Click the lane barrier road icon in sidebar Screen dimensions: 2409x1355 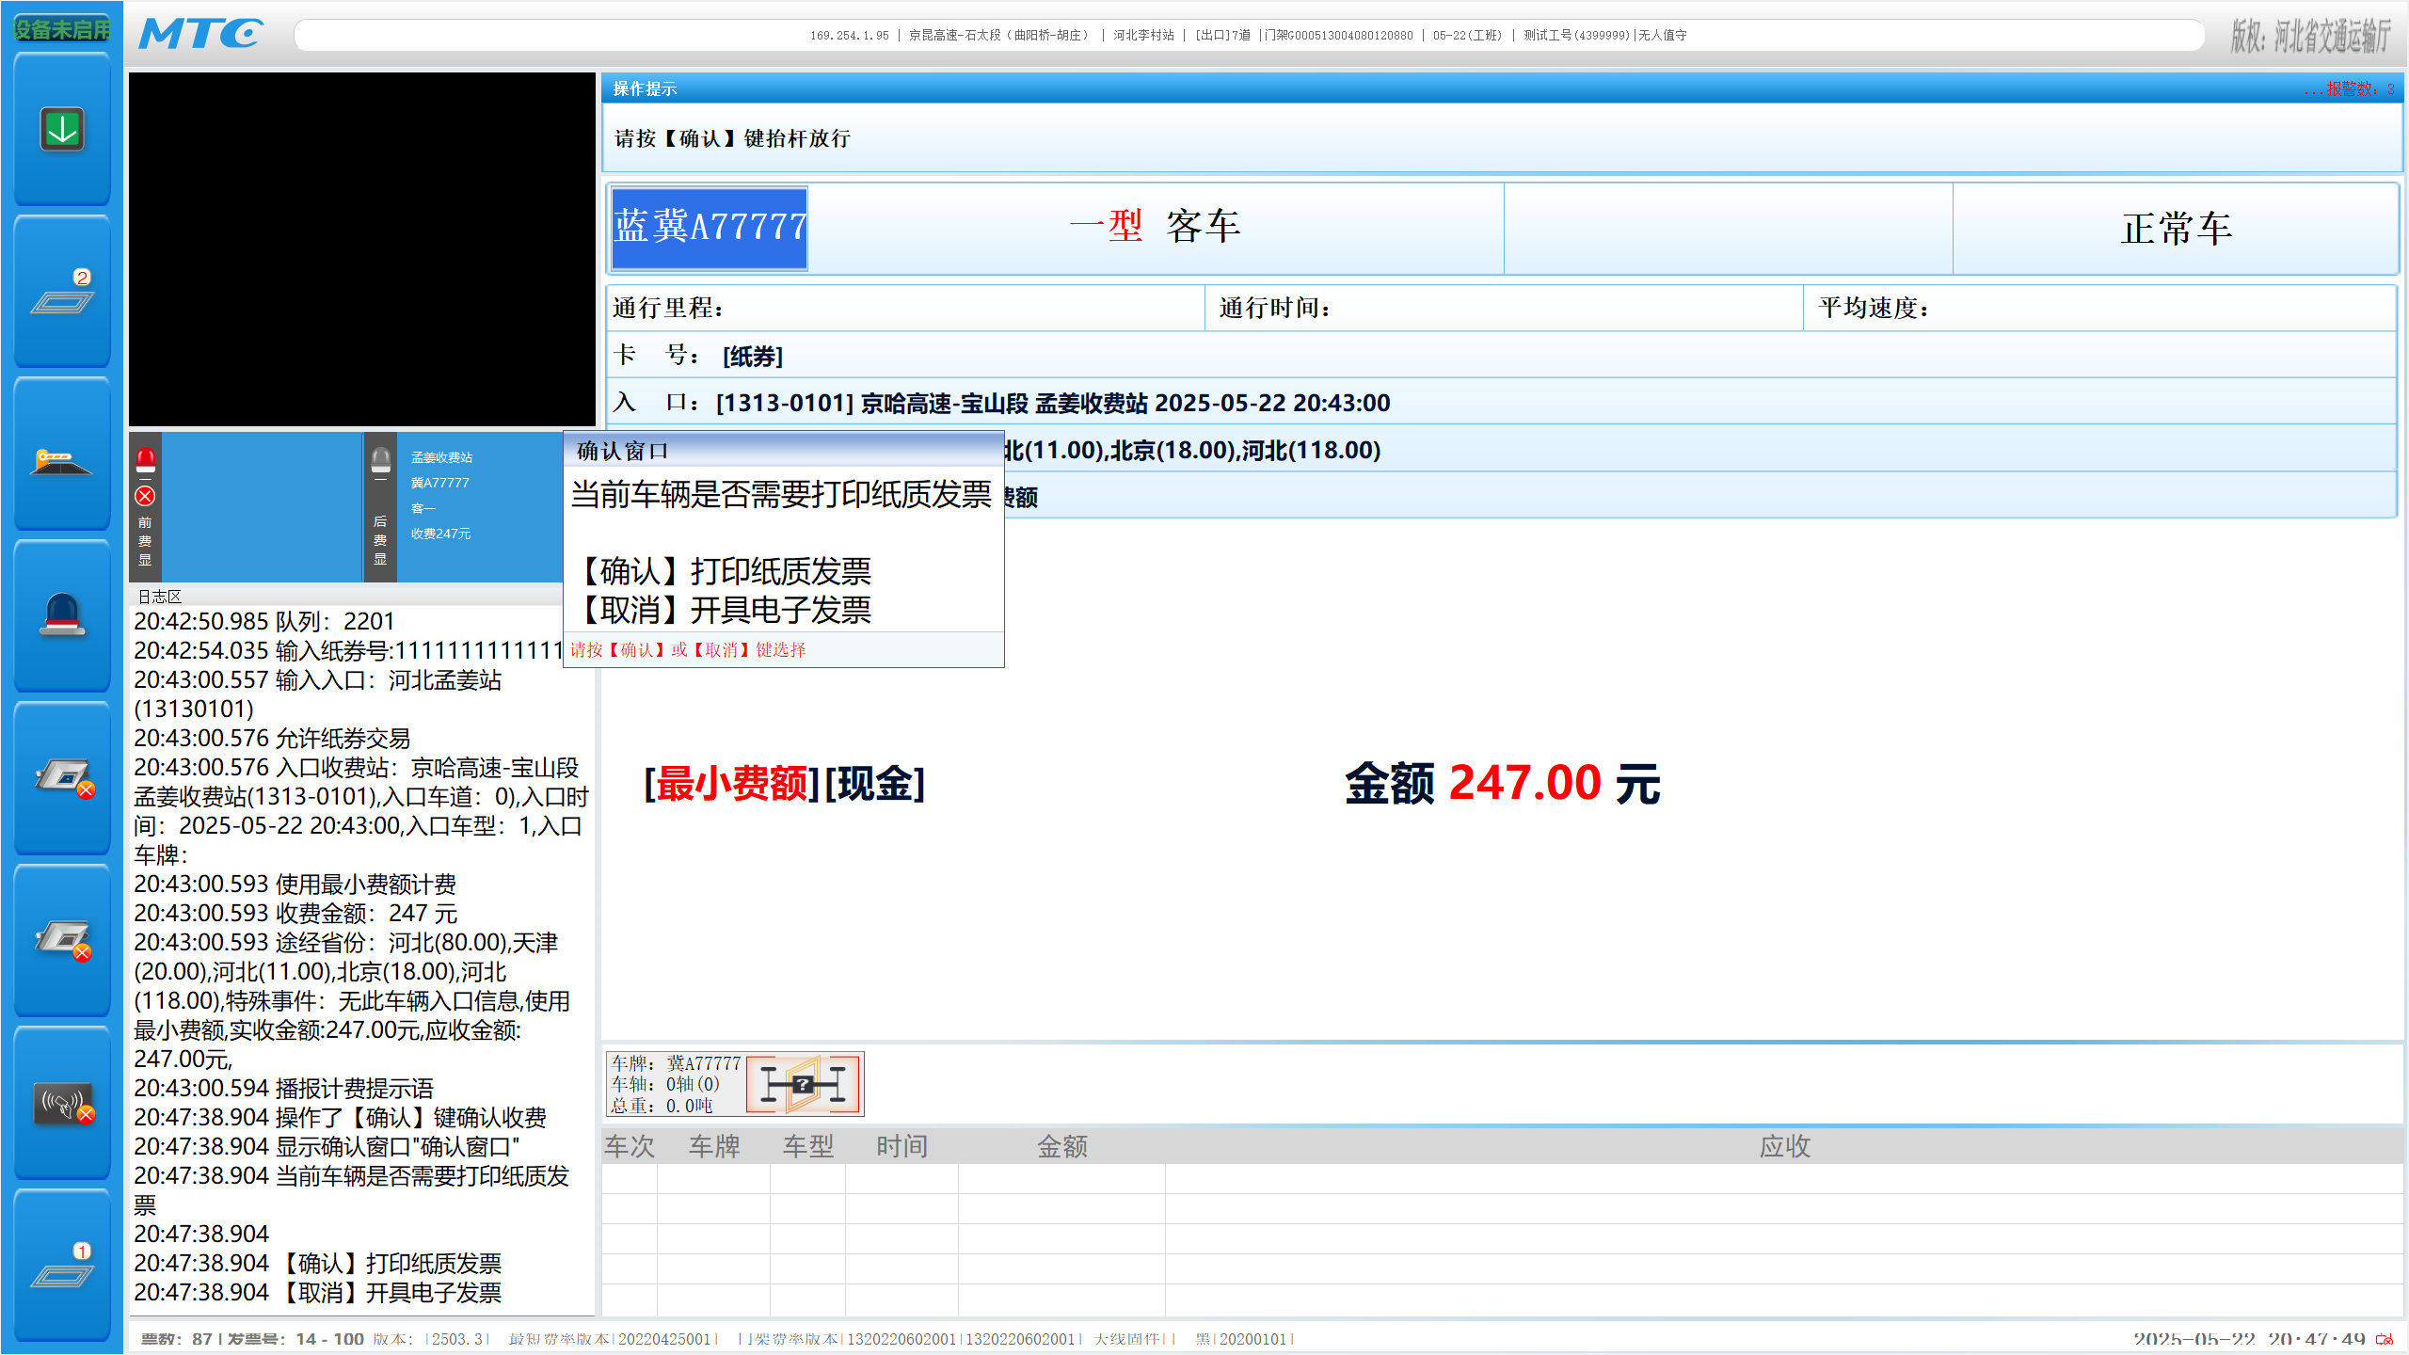pyautogui.click(x=60, y=461)
